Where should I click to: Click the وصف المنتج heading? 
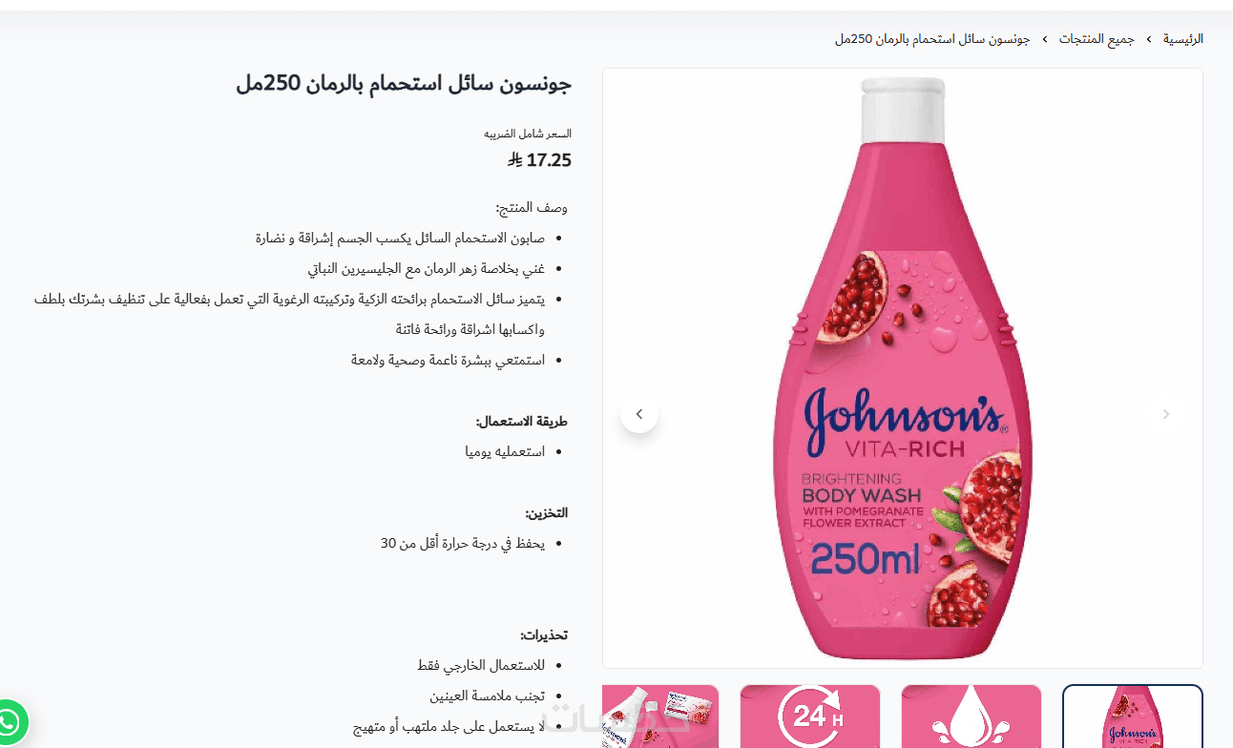[x=532, y=207]
